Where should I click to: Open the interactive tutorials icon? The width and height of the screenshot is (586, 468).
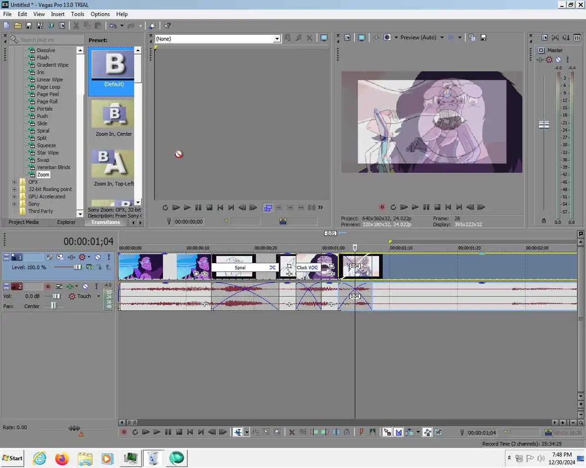[153, 26]
